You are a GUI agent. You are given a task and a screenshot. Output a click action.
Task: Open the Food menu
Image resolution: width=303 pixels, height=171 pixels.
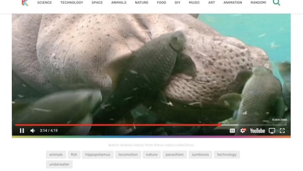tap(161, 3)
